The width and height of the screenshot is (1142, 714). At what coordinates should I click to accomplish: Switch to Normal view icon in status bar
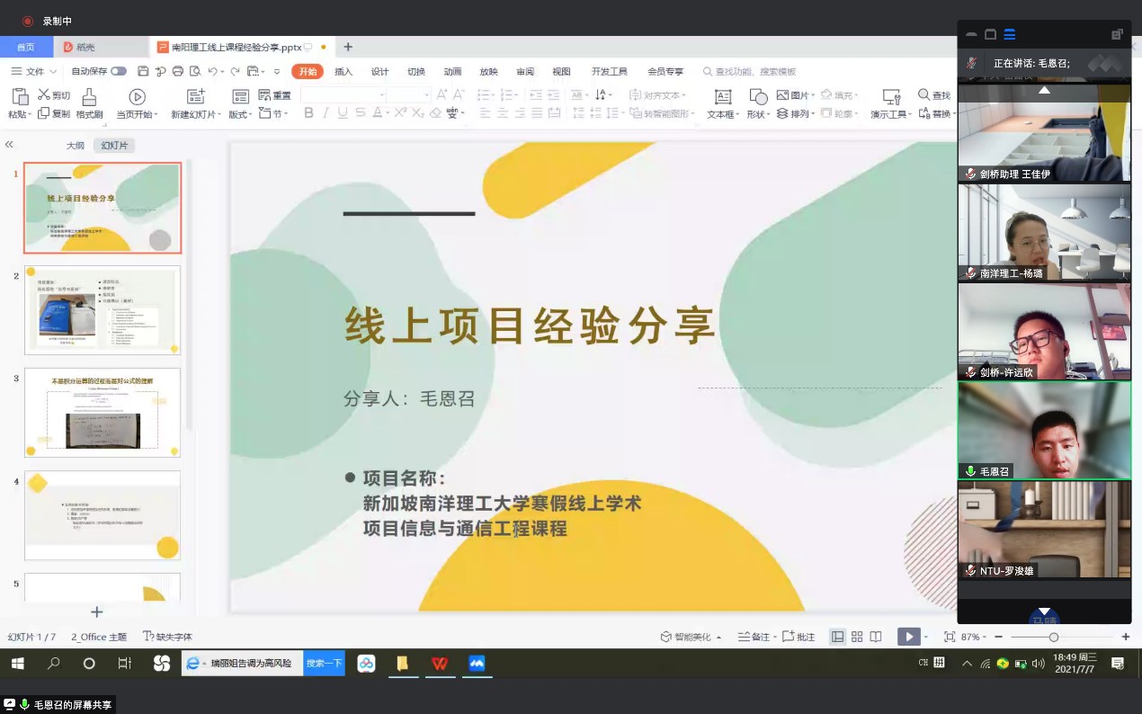coord(837,637)
